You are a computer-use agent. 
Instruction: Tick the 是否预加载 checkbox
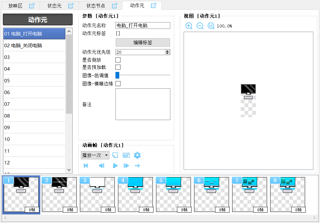point(118,67)
